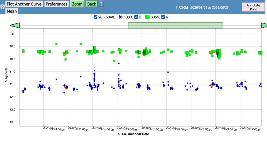The image size is (267, 146).
Task: Click the Annotate Print button
Action: 253,7
